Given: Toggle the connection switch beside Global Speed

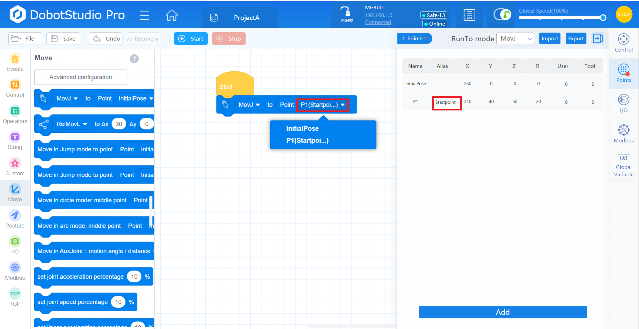Looking at the screenshot, I should coord(502,15).
